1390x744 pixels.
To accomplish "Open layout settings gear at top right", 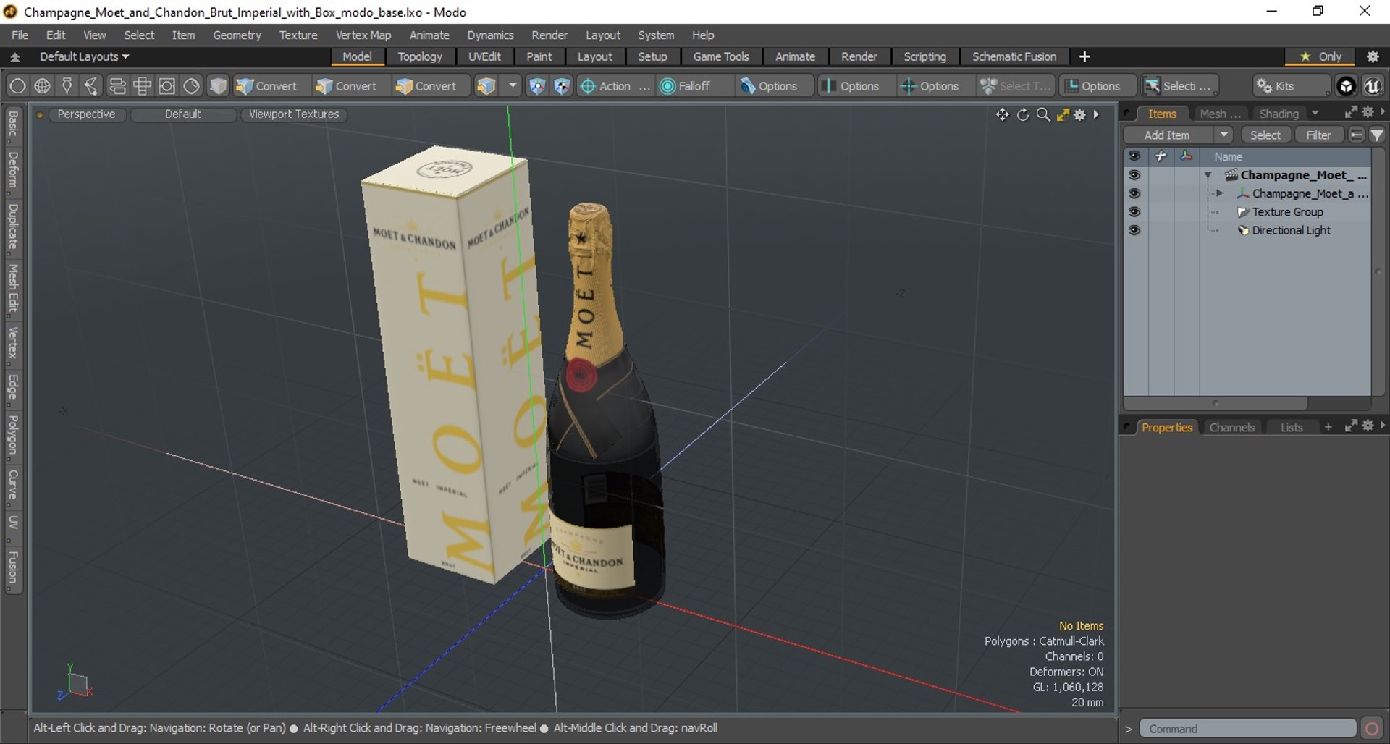I will tap(1373, 56).
